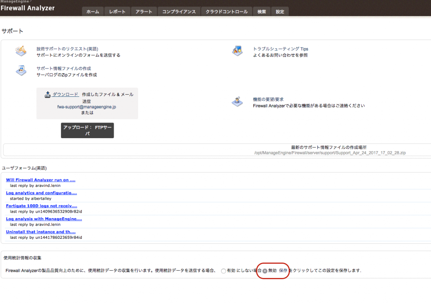The width and height of the screenshot is (431, 304).
Task: Open 機能の要望/要求 link
Action: pos(268,99)
